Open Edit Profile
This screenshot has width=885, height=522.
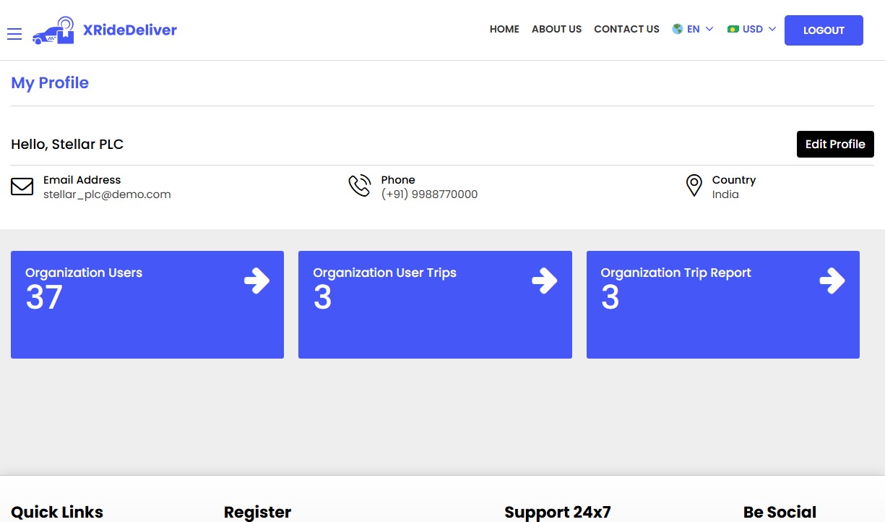click(835, 144)
